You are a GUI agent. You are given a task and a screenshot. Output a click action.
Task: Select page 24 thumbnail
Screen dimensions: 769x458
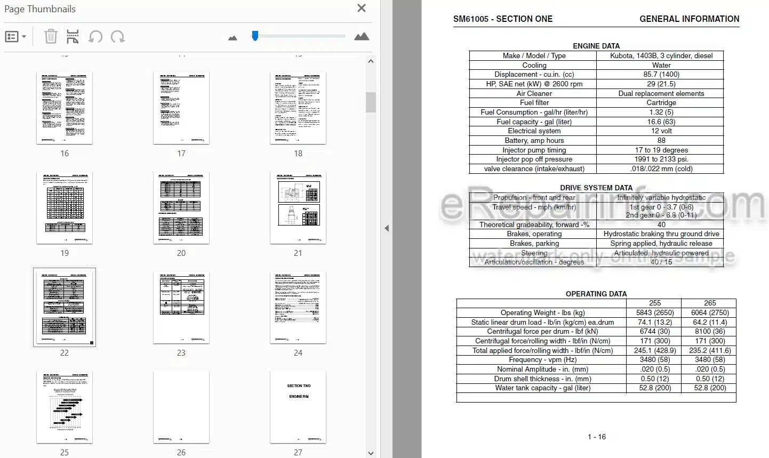[x=298, y=308]
